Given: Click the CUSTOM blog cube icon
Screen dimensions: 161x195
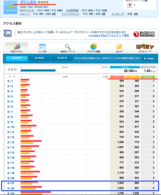Looking at the screenshot, I should coord(10,7).
